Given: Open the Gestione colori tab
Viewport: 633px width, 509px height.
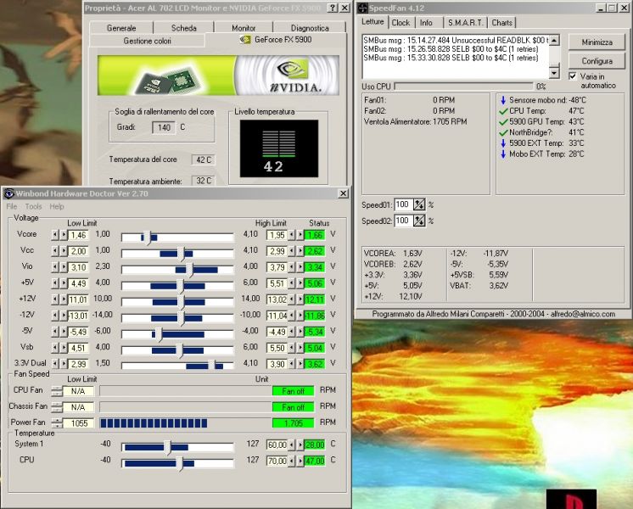Looking at the screenshot, I should (x=147, y=41).
